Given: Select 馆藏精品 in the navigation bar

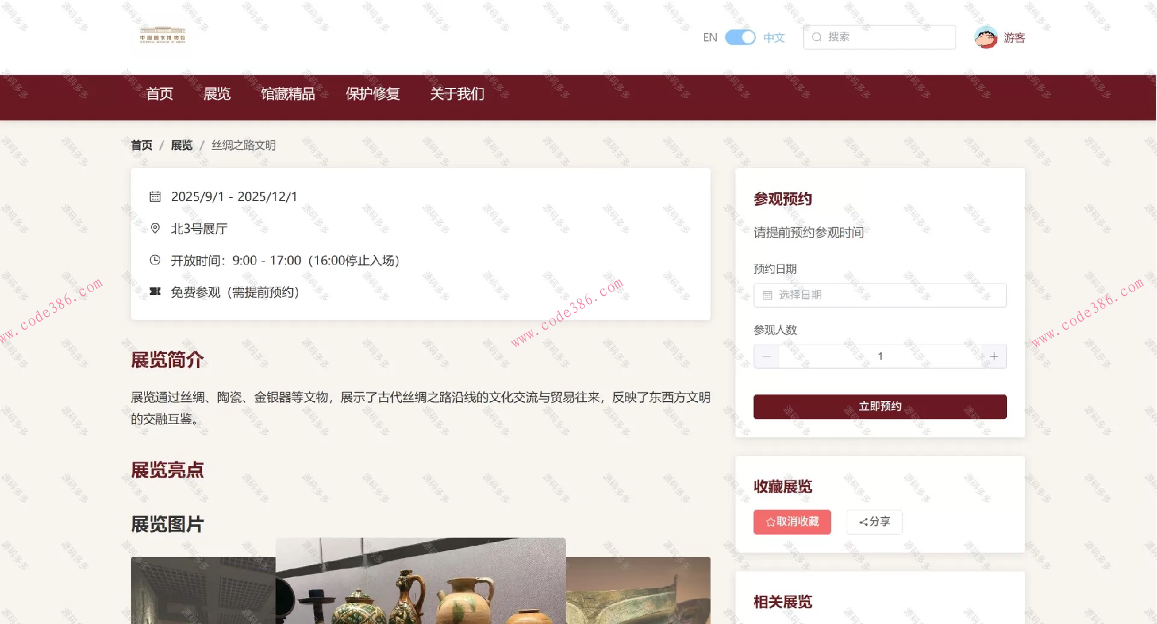Looking at the screenshot, I should tap(288, 94).
